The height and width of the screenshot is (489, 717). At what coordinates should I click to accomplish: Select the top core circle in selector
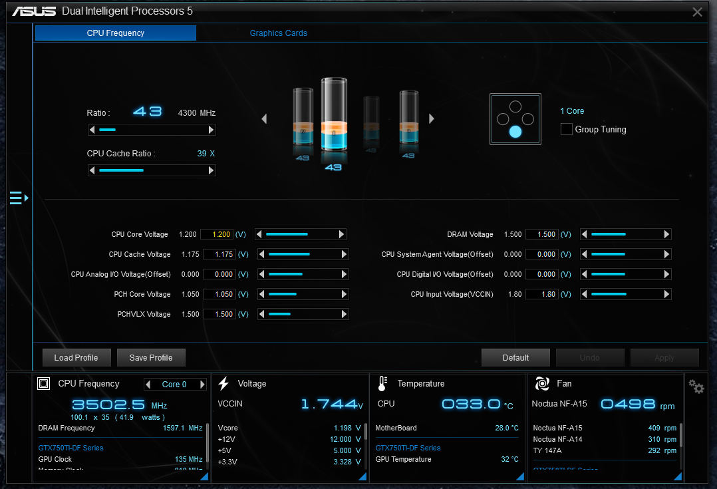(515, 106)
